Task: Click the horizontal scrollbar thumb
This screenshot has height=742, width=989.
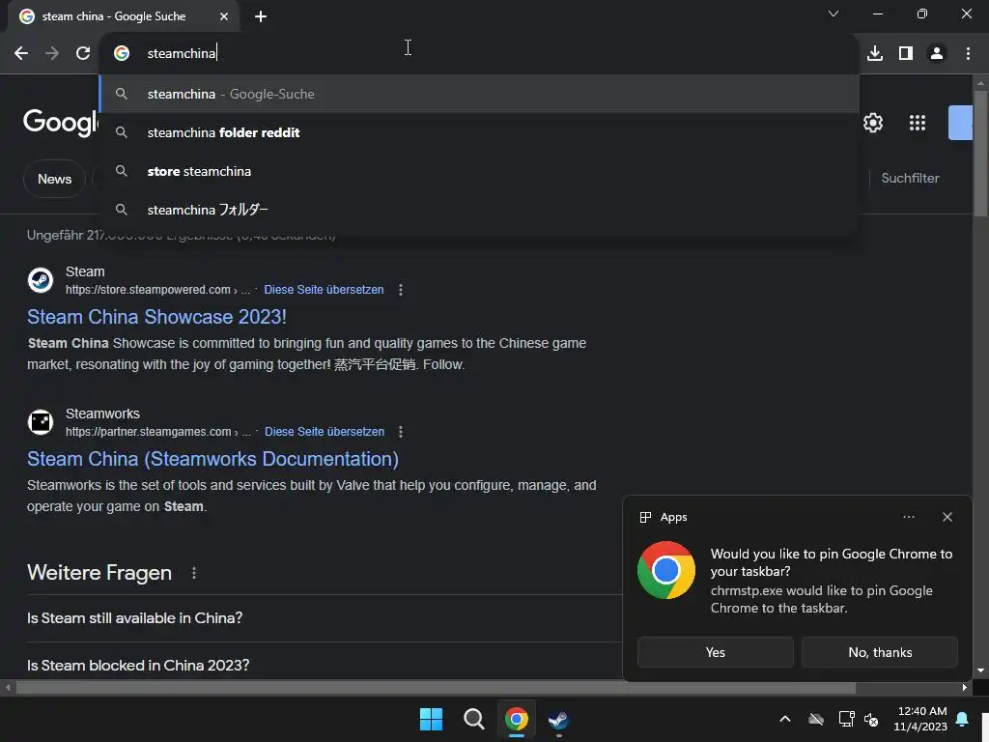Action: coord(436,687)
